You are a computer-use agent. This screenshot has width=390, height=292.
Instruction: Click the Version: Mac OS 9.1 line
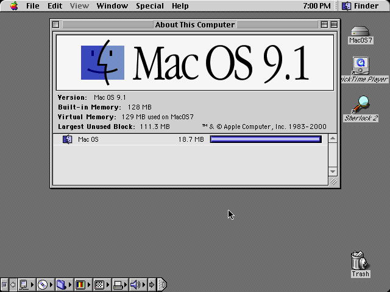coord(92,97)
